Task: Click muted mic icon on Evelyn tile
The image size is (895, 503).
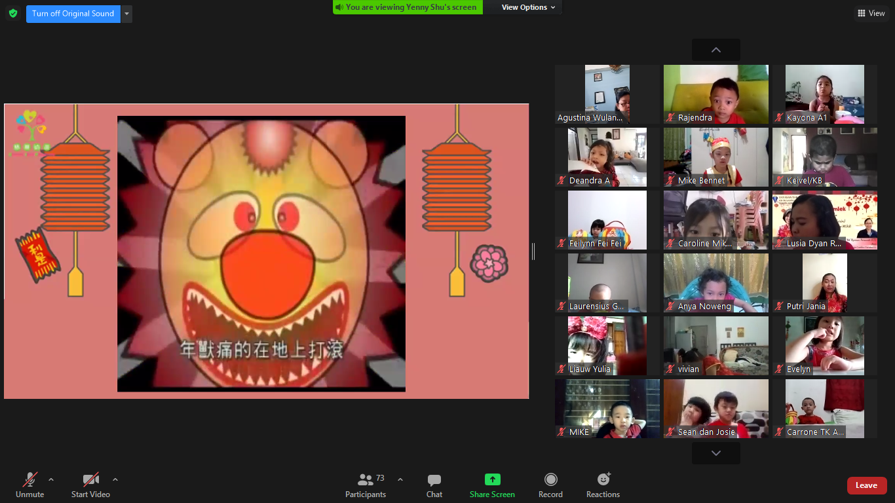Action: tap(780, 369)
